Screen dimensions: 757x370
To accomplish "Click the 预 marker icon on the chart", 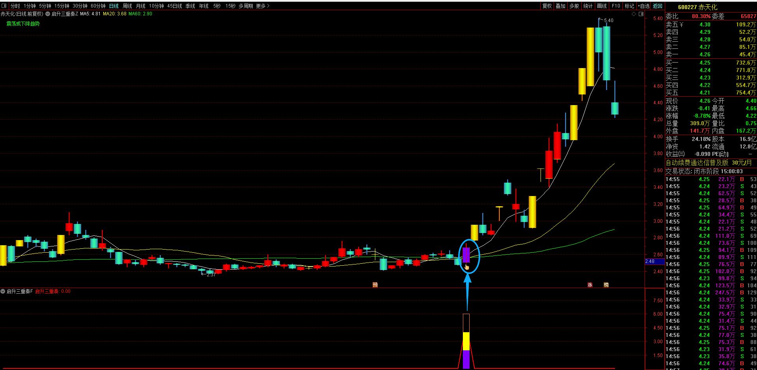I will pyautogui.click(x=375, y=285).
